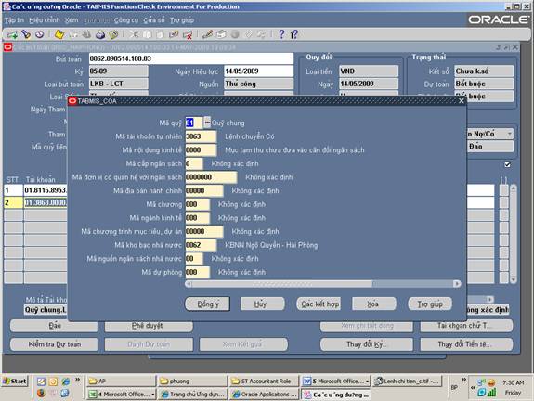Open the Cửa sổ menu

pyautogui.click(x=154, y=20)
